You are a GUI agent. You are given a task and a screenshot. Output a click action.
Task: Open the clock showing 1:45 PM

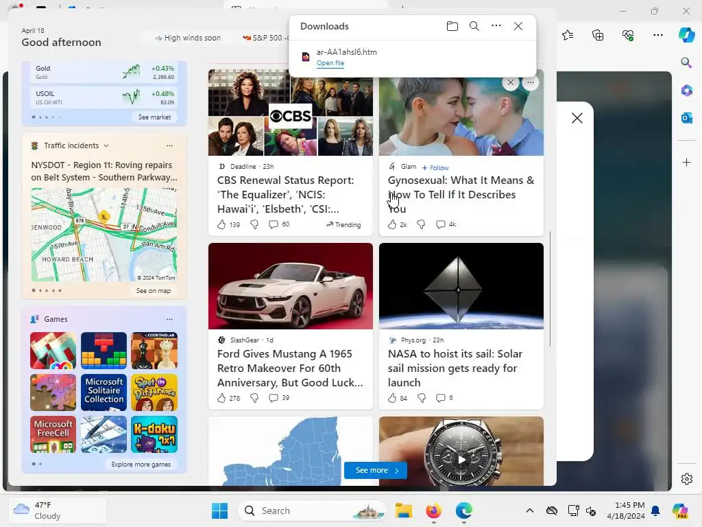click(626, 511)
